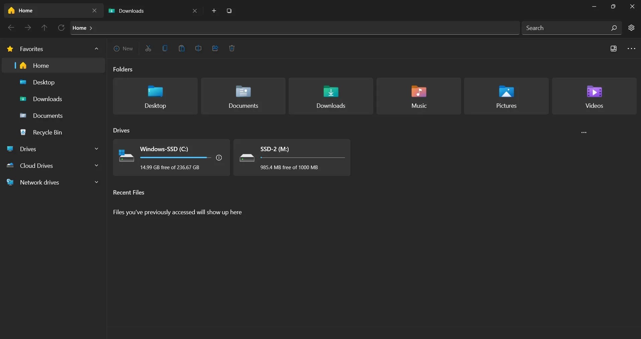The width and height of the screenshot is (641, 339).
Task: Click the info icon on Windows-SSD drive
Action: point(219,157)
